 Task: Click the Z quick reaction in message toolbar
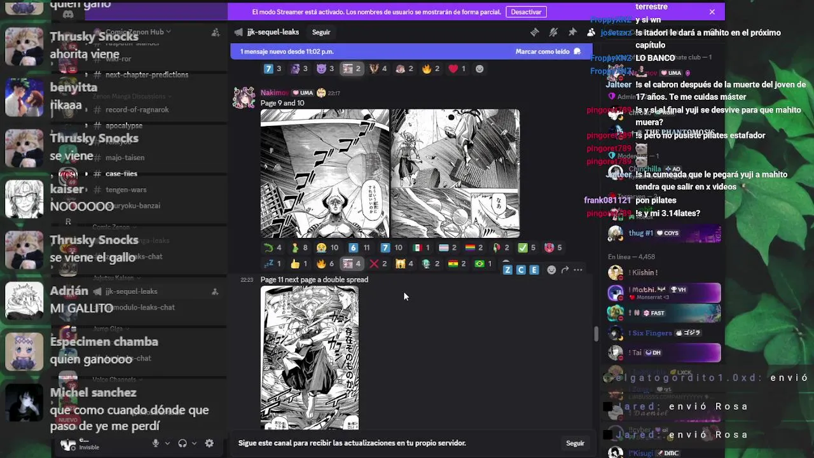(x=507, y=270)
